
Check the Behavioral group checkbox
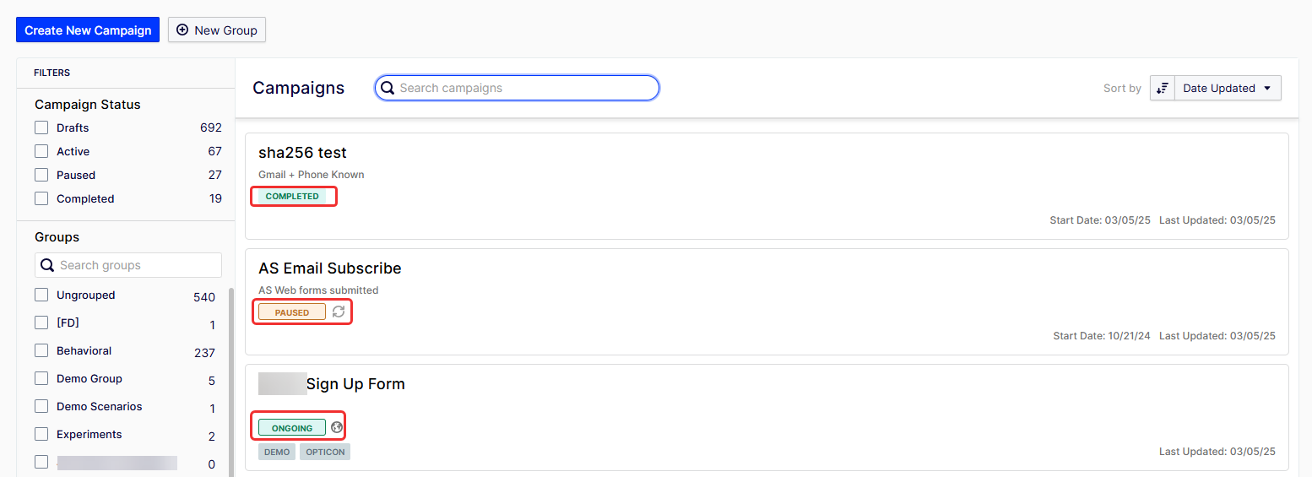[x=41, y=351]
